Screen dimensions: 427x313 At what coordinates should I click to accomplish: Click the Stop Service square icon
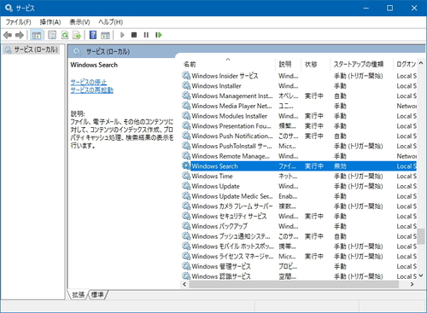pyautogui.click(x=134, y=35)
